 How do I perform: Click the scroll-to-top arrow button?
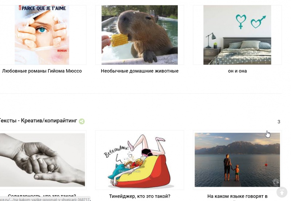pyautogui.click(x=282, y=192)
